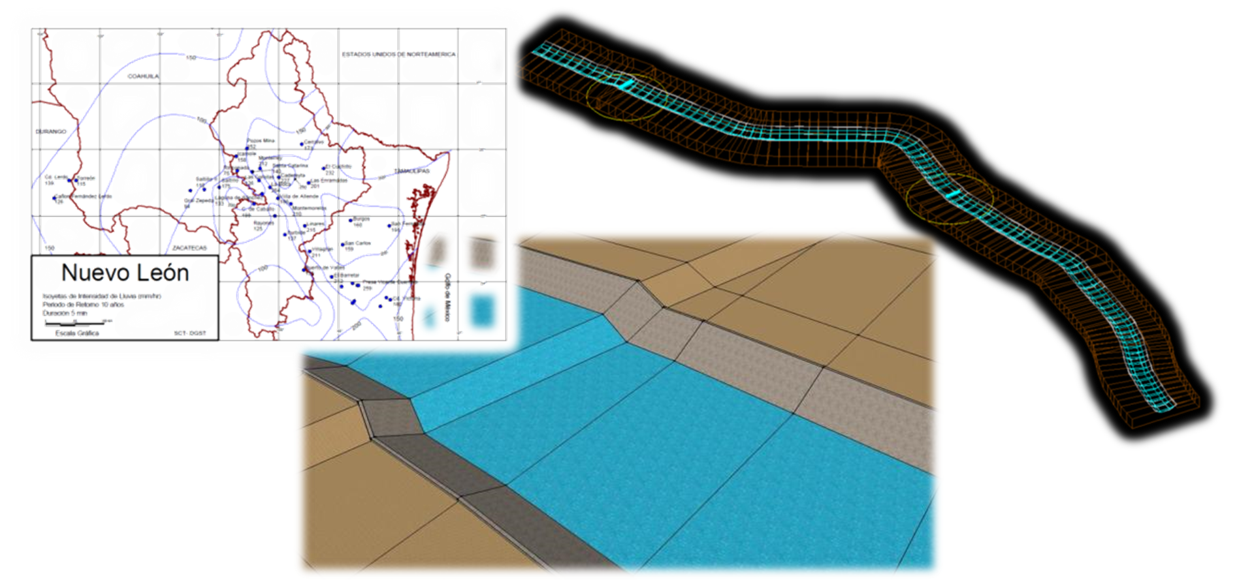
Task: Click the San Carlos station marker
Action: [344, 245]
